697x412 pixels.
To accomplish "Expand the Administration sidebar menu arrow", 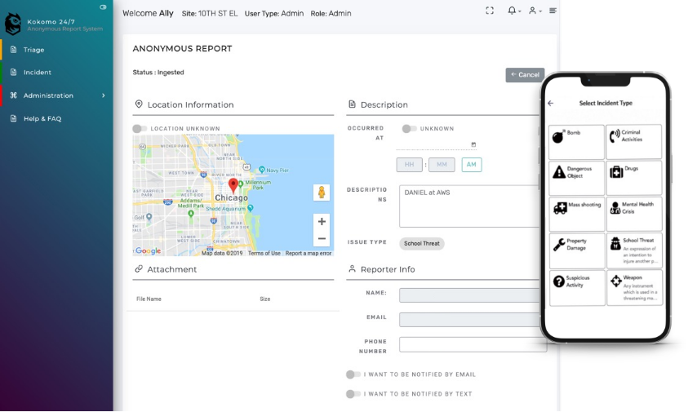I will pos(104,95).
